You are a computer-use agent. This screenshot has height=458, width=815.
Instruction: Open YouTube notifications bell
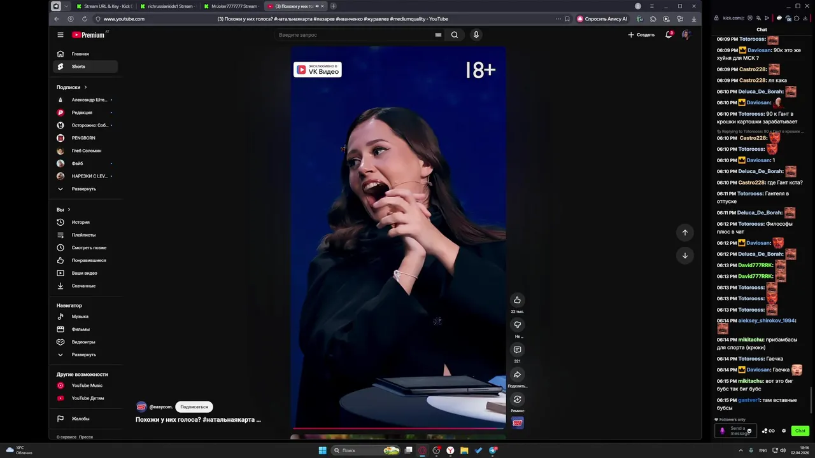(x=669, y=34)
